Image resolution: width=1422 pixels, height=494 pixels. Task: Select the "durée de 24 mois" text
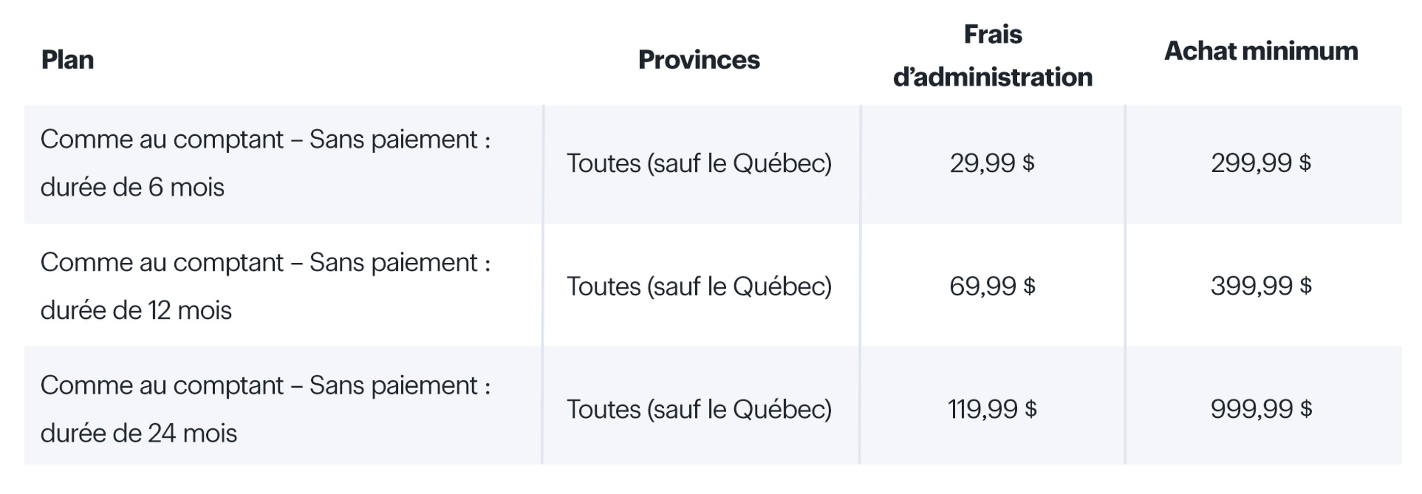[x=138, y=433]
